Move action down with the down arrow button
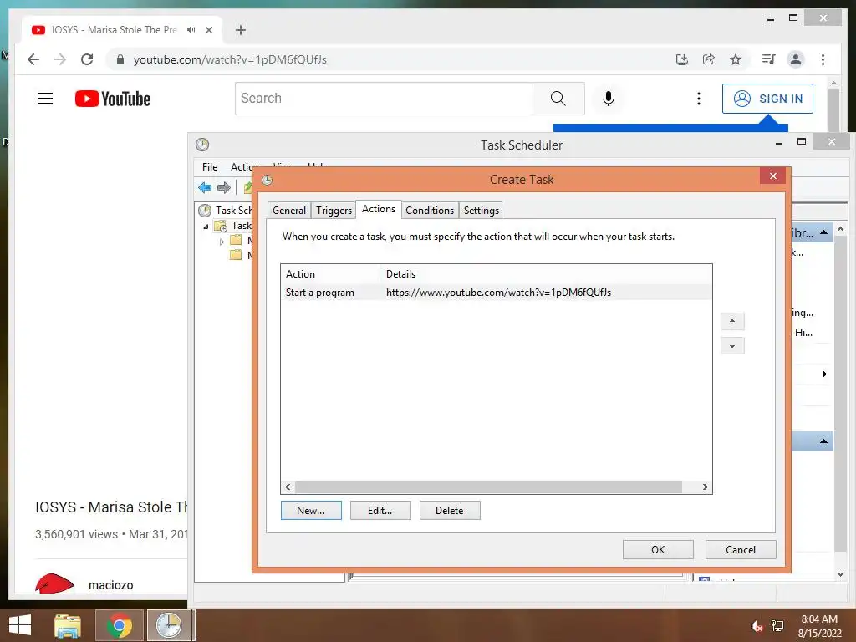This screenshot has height=642, width=856. click(732, 346)
